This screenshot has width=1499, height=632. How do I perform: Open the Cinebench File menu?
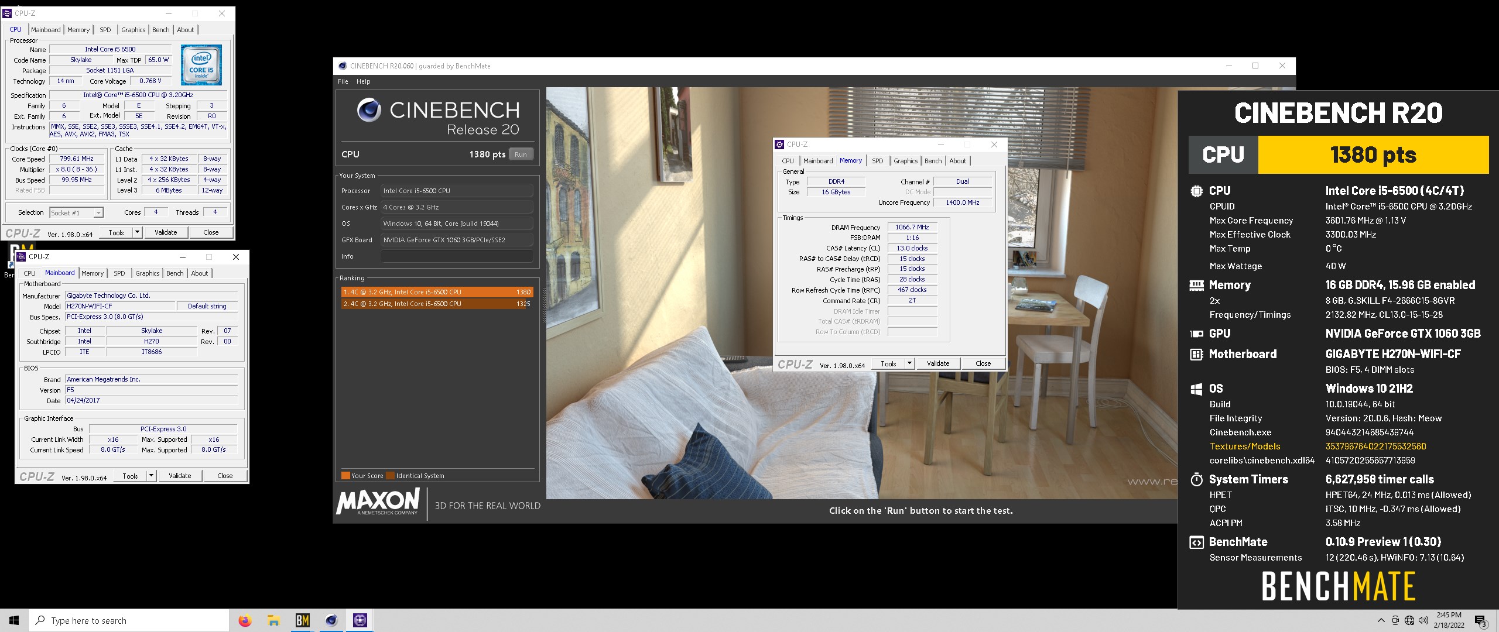click(343, 81)
